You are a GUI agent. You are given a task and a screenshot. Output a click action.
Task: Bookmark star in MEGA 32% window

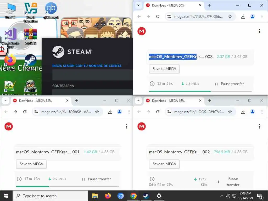pos(97,112)
